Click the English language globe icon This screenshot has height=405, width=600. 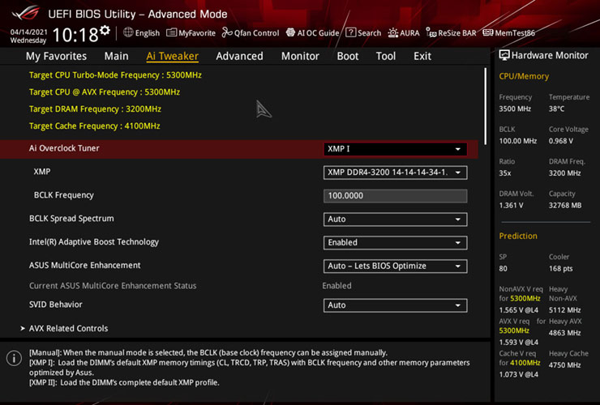point(128,32)
